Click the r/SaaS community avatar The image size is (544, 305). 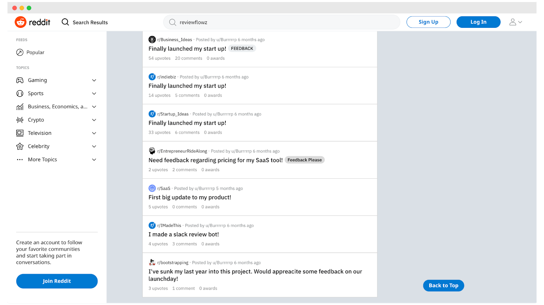152,188
